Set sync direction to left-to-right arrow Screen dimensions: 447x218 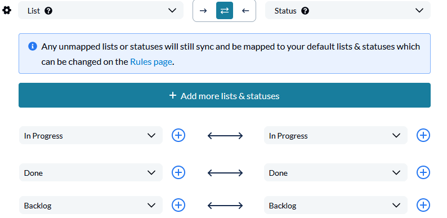pyautogui.click(x=203, y=11)
